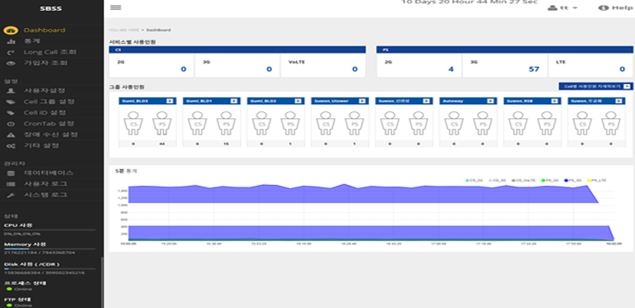This screenshot has height=308, width=635.
Task: Toggle PS_LTE legend series in chart
Action: pyautogui.click(x=596, y=180)
